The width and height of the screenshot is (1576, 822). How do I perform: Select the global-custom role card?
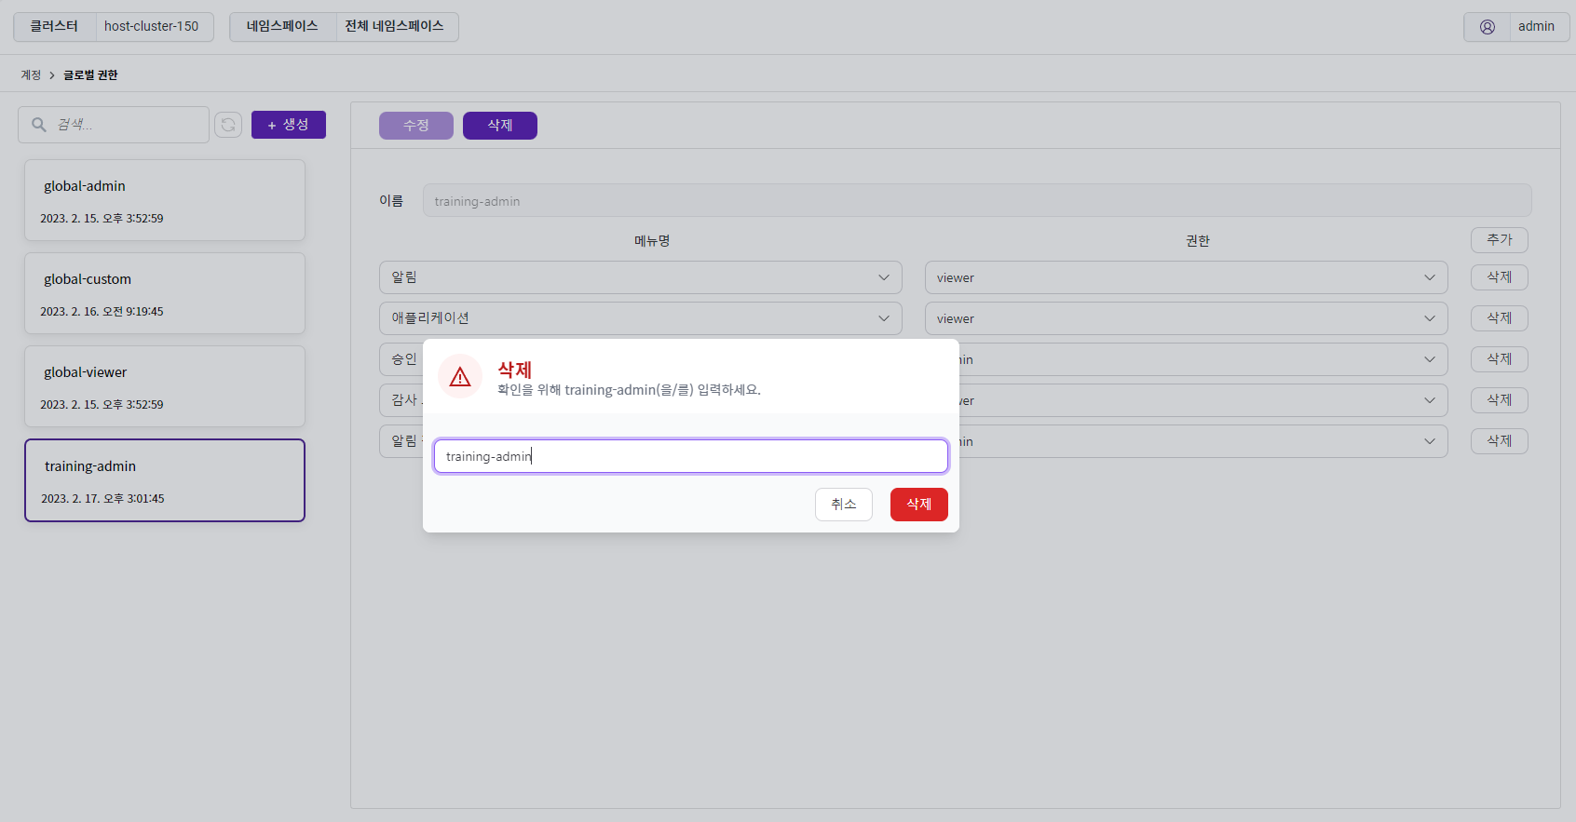coord(165,293)
